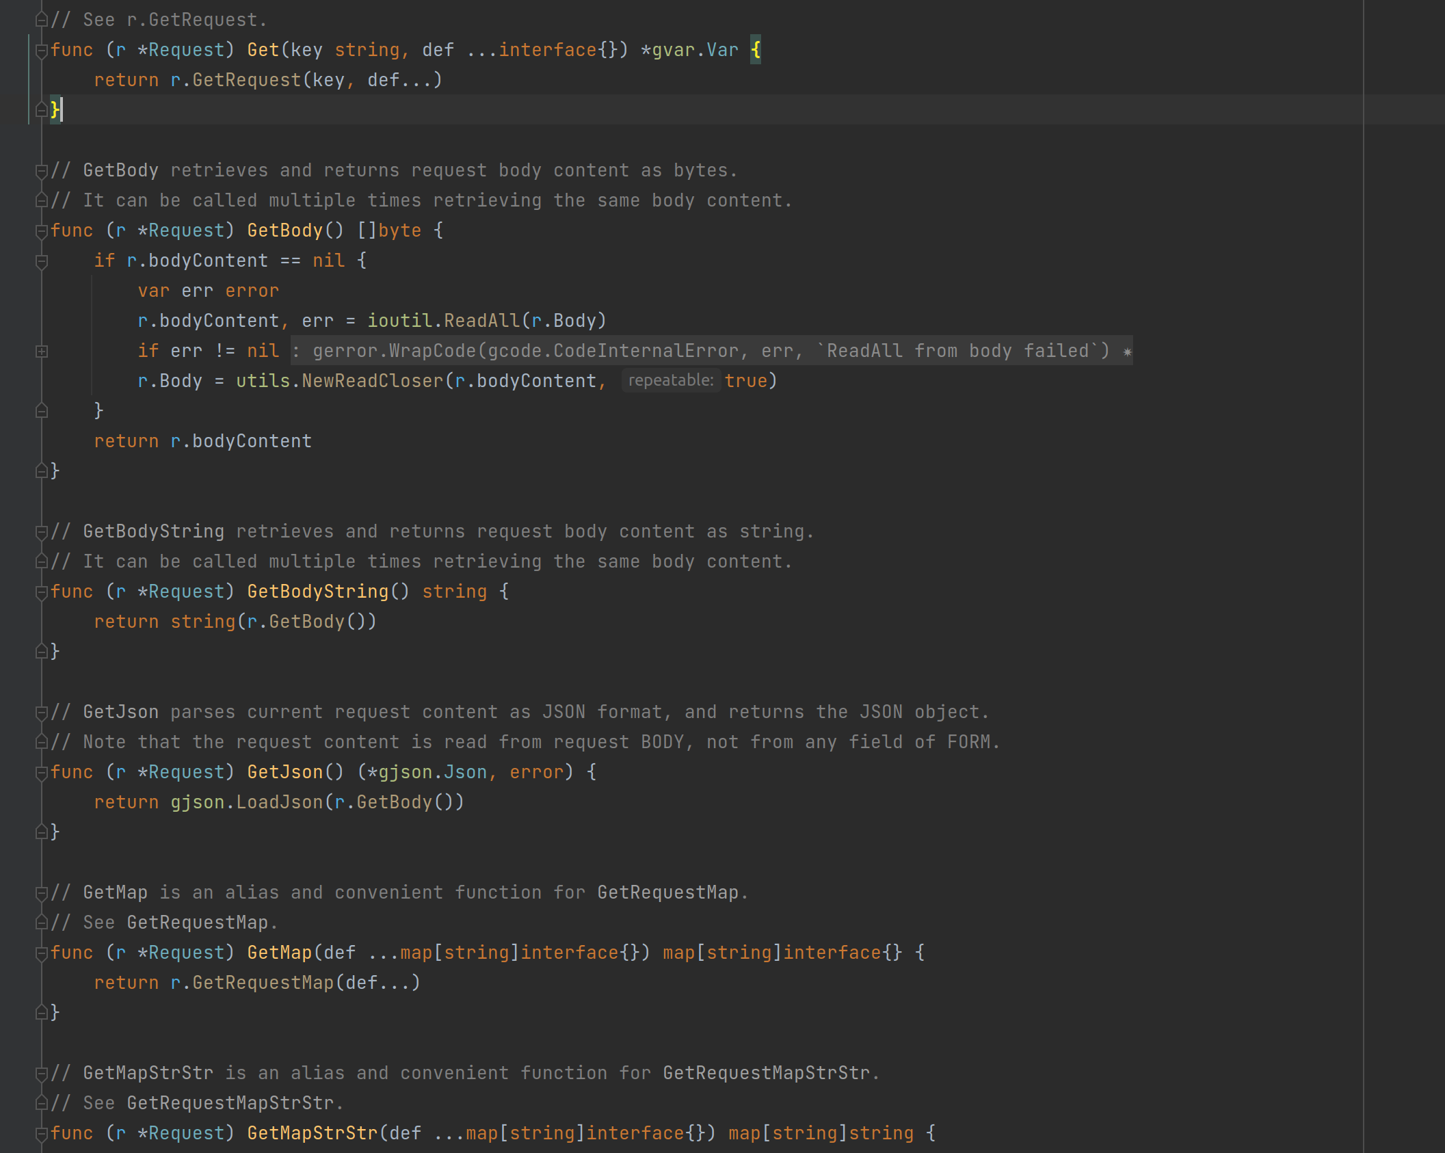Click 'GetRequest' in 'return r.GetRequest(key, def...)'

(247, 80)
